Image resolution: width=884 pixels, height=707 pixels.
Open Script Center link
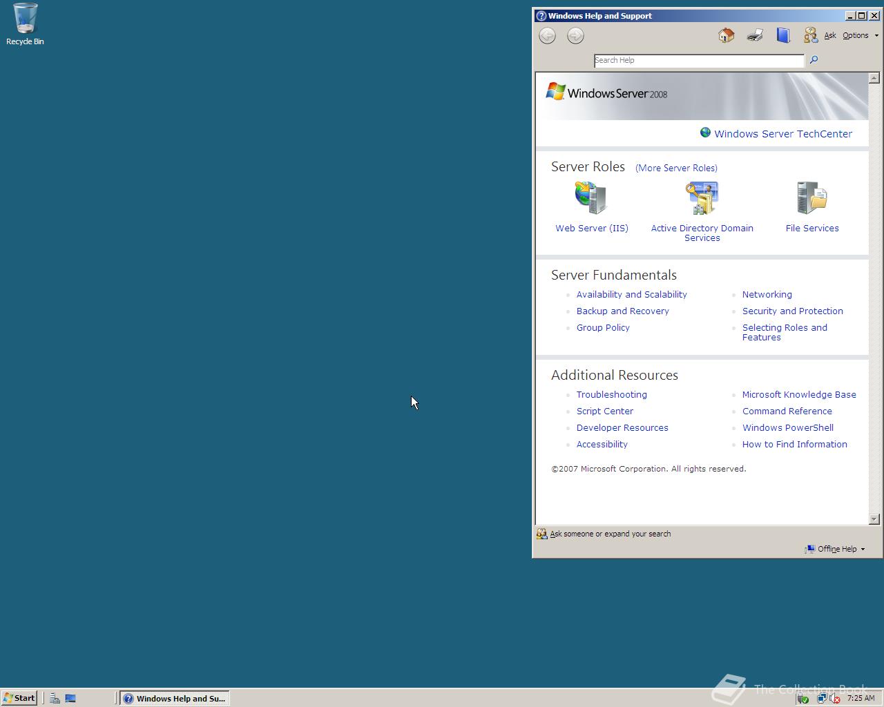click(x=605, y=411)
